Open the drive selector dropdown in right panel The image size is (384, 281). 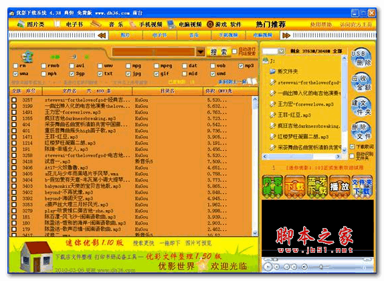click(282, 51)
